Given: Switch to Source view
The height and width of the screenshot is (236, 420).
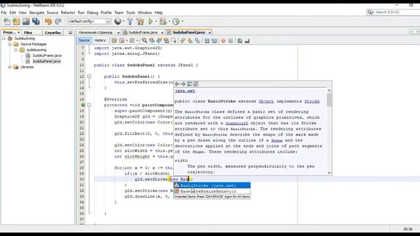Looking at the screenshot, I should (x=84, y=41).
